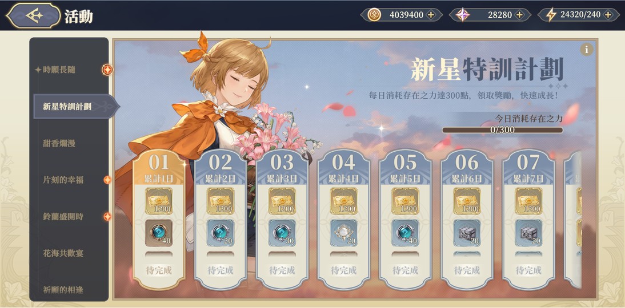625x308 pixels.
Task: Click 待完成 button on Day 02 card
Action: point(221,270)
